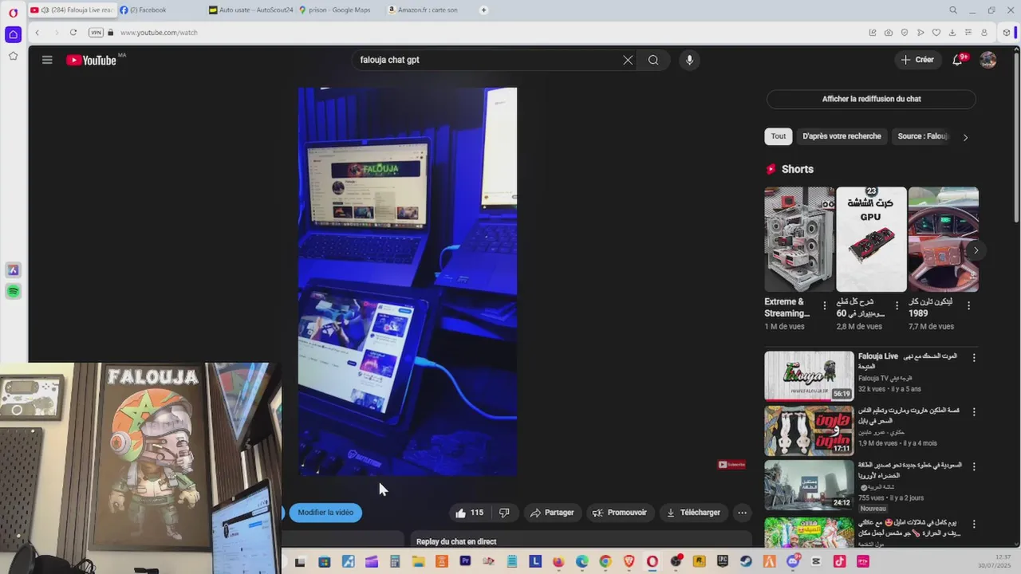Screen dimensions: 1021x574
Task: Select 'D'après votre recherche' filter chip
Action: pyautogui.click(x=842, y=136)
